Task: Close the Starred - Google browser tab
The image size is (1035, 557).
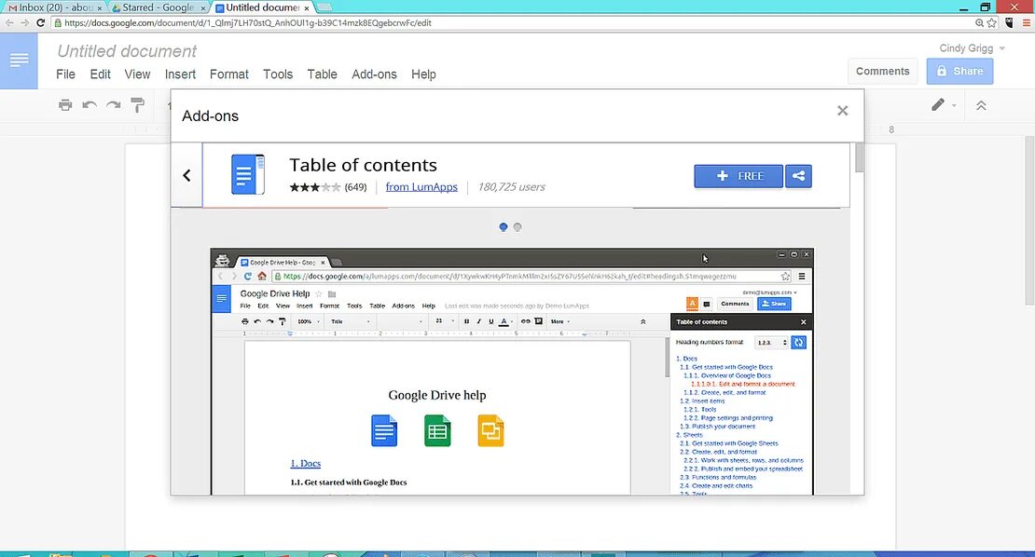Action: pos(202,7)
